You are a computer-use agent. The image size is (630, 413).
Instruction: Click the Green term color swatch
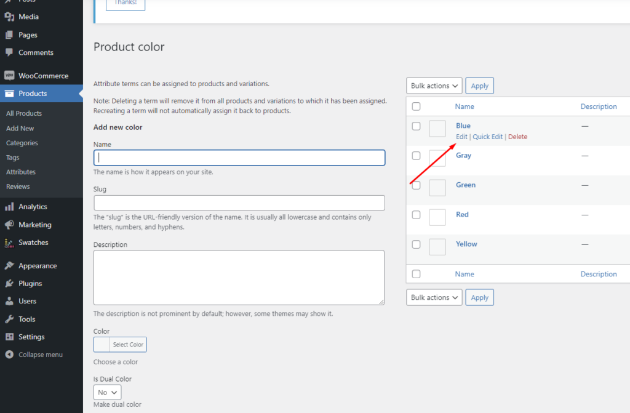[x=437, y=188]
